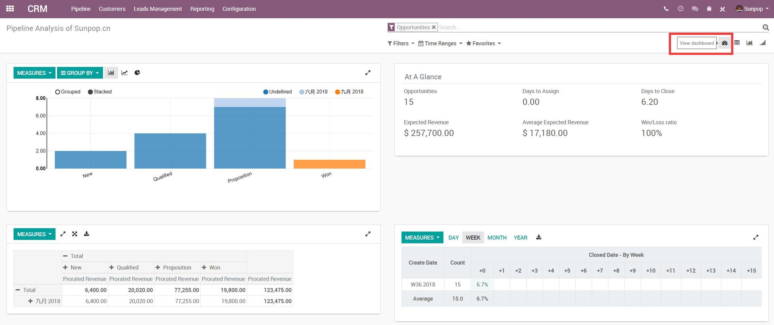Toggle the Undefined legend series
The height and width of the screenshot is (325, 774).
tap(277, 92)
